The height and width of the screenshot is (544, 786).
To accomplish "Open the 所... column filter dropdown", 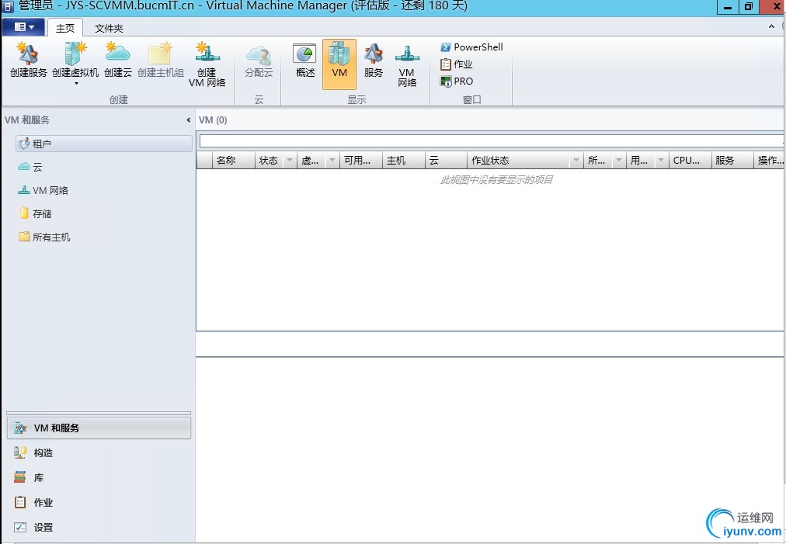I will tap(618, 161).
